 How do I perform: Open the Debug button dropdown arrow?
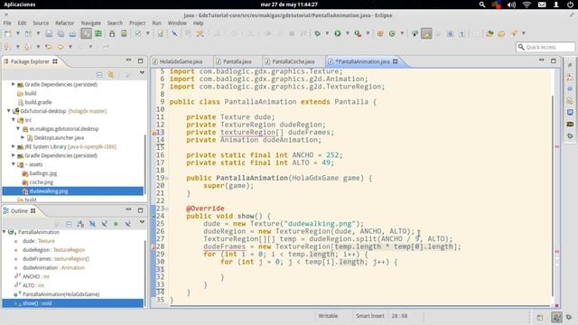327,33
